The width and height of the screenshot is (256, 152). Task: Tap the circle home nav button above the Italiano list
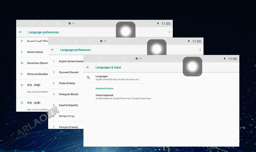[x=45, y=23]
